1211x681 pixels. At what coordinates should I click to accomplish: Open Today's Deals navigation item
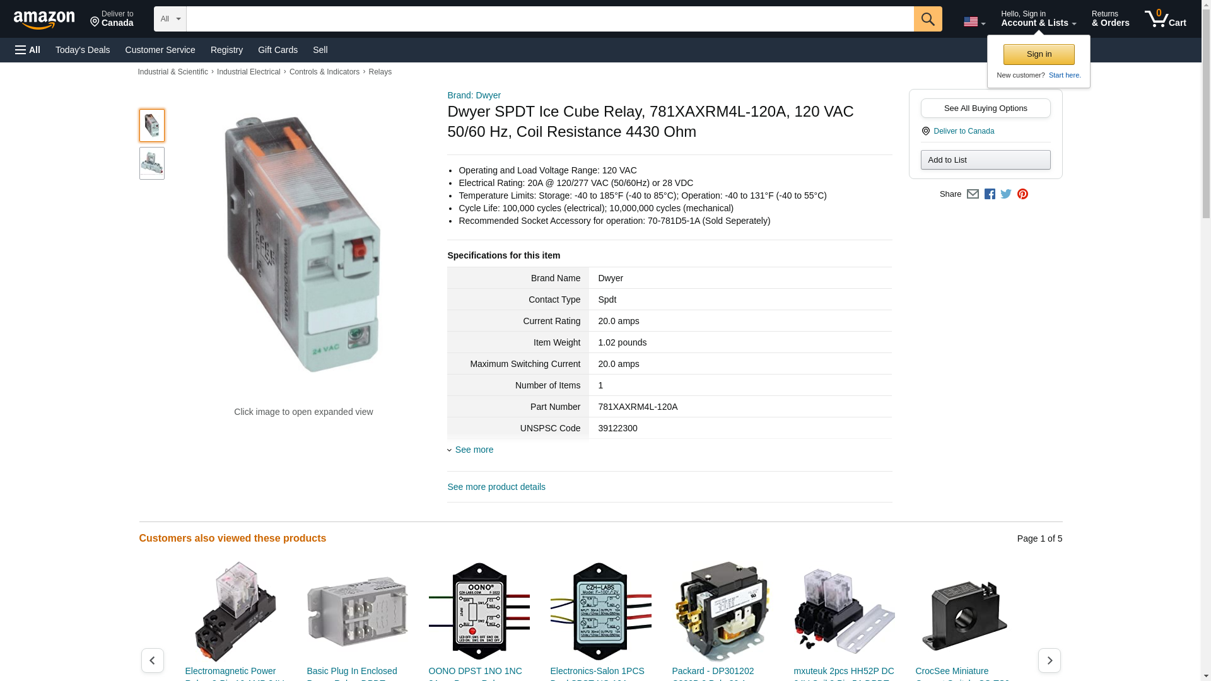click(83, 50)
